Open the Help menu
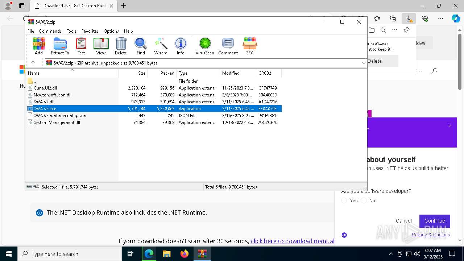 pos(128,31)
